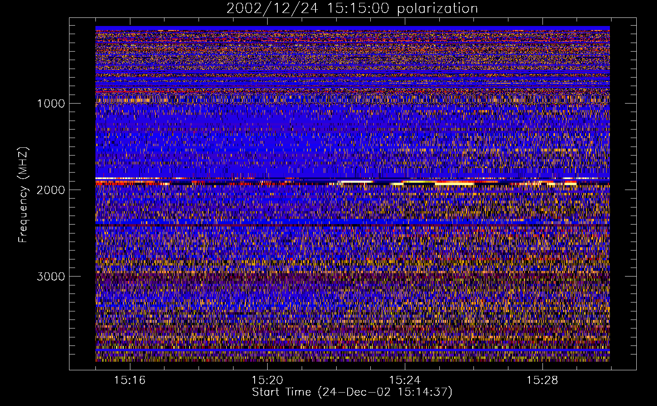Viewport: 657px width, 406px height.
Task: Click the 15:16 time tick label
Action: [x=130, y=380]
